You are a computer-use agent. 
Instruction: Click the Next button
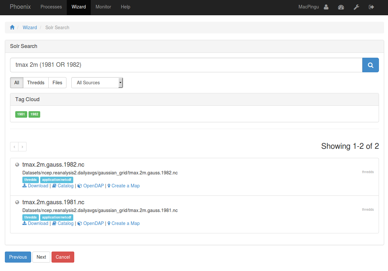[x=41, y=257]
